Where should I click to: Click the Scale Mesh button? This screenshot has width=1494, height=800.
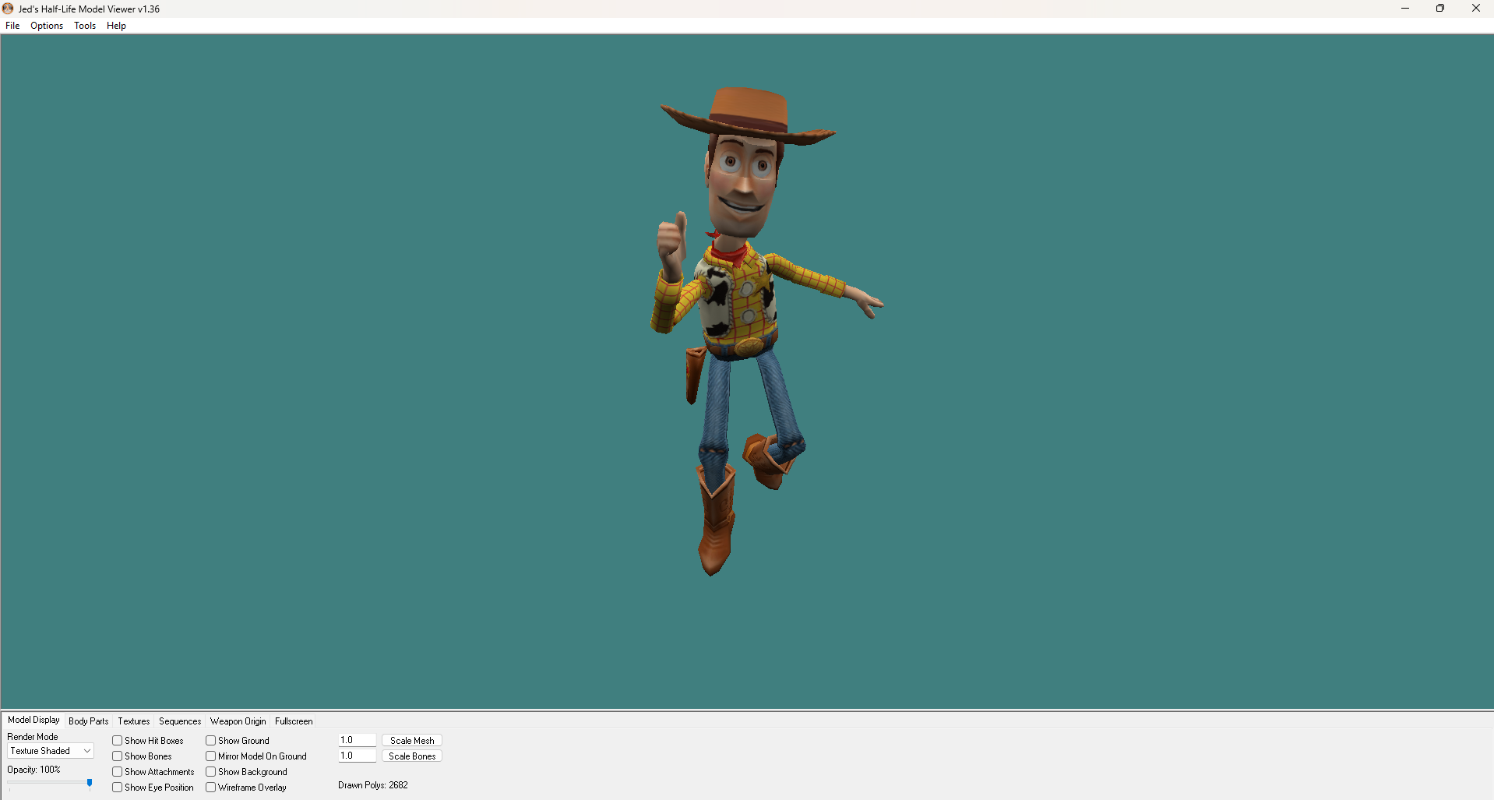pyautogui.click(x=412, y=741)
